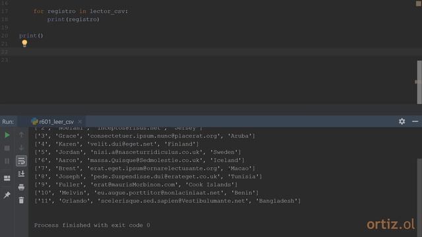
Task: Click line number 17 in the gutter
Action: (5, 11)
